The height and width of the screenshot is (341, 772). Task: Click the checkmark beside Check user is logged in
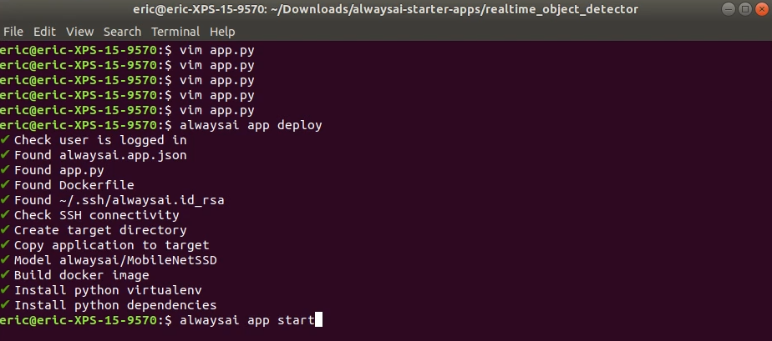coord(5,140)
